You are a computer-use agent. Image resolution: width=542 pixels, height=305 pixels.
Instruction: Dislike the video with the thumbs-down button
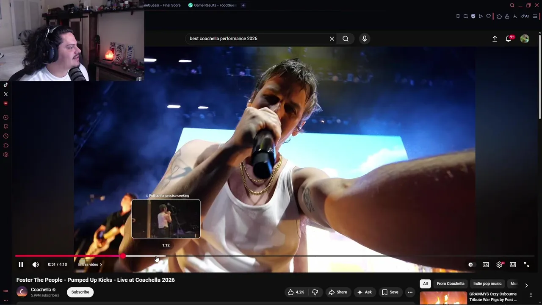pyautogui.click(x=315, y=292)
